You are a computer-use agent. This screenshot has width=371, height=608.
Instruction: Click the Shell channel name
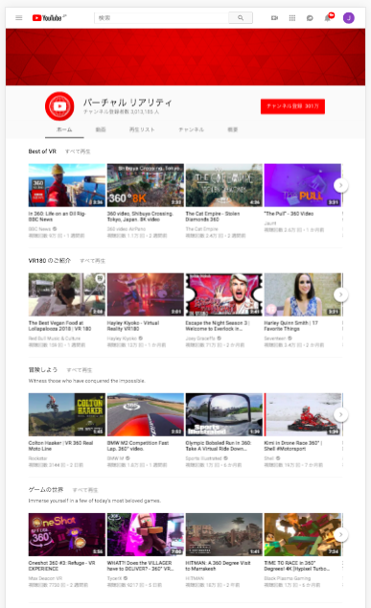(x=269, y=458)
